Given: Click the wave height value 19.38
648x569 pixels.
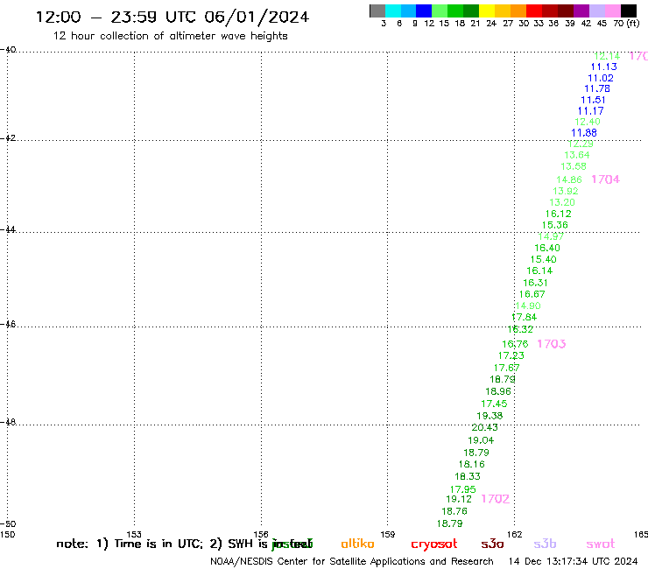Looking at the screenshot, I should [x=490, y=416].
